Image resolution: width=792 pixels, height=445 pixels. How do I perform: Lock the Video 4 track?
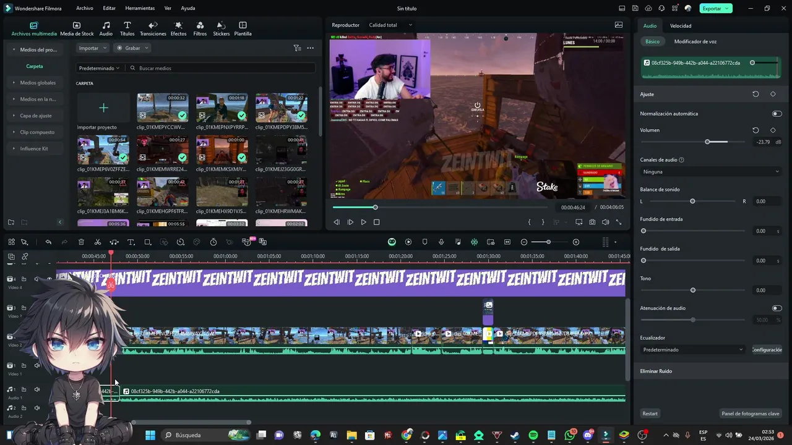click(x=24, y=279)
